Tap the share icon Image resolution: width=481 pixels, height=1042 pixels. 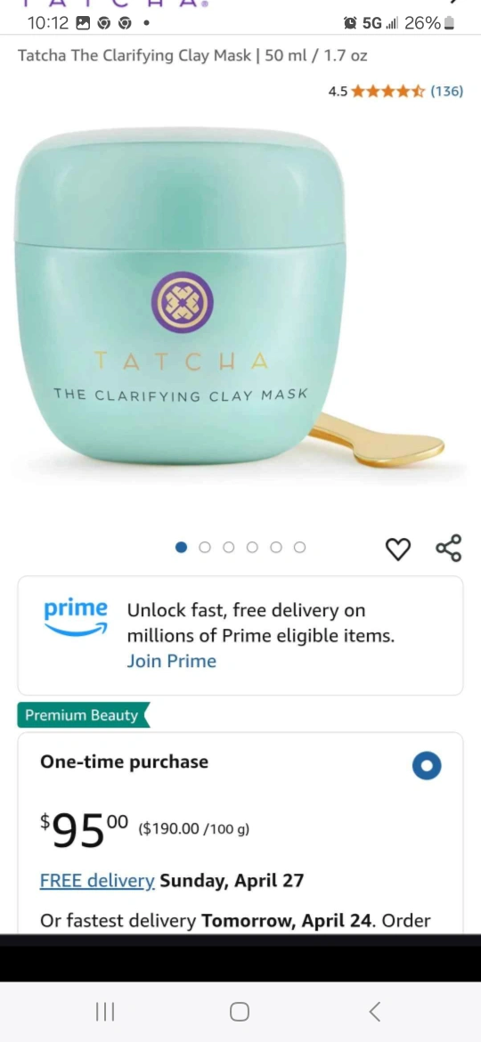pyautogui.click(x=448, y=548)
